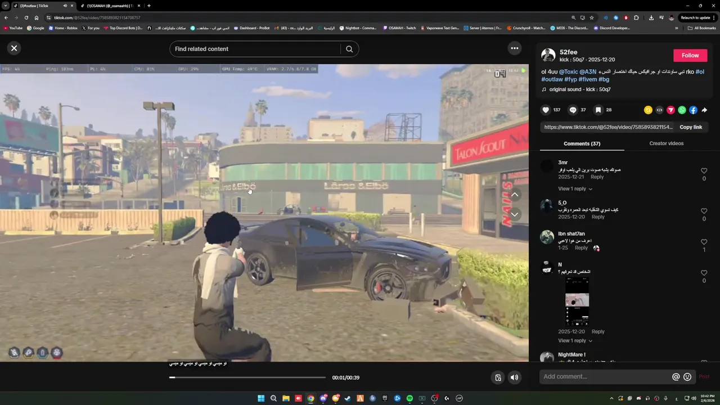Like the video with heart icon
This screenshot has height=405, width=720.
point(546,110)
